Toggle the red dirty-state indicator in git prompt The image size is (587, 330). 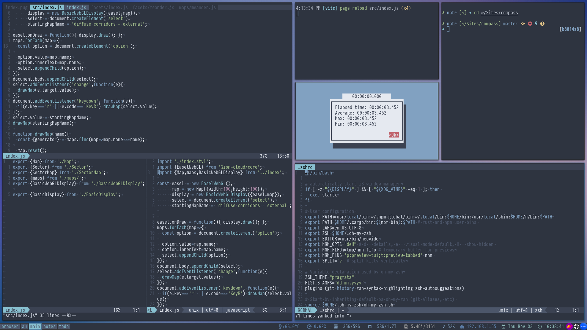point(530,24)
